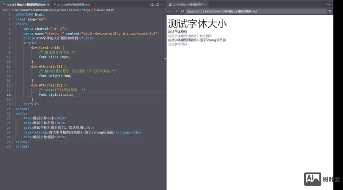
Task: Click the comment 'normal可以清除倾斜'
Action: tap(62, 90)
